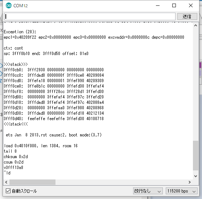
Task: Click the horizontal scrollbar thumb
Action: click(33, 182)
